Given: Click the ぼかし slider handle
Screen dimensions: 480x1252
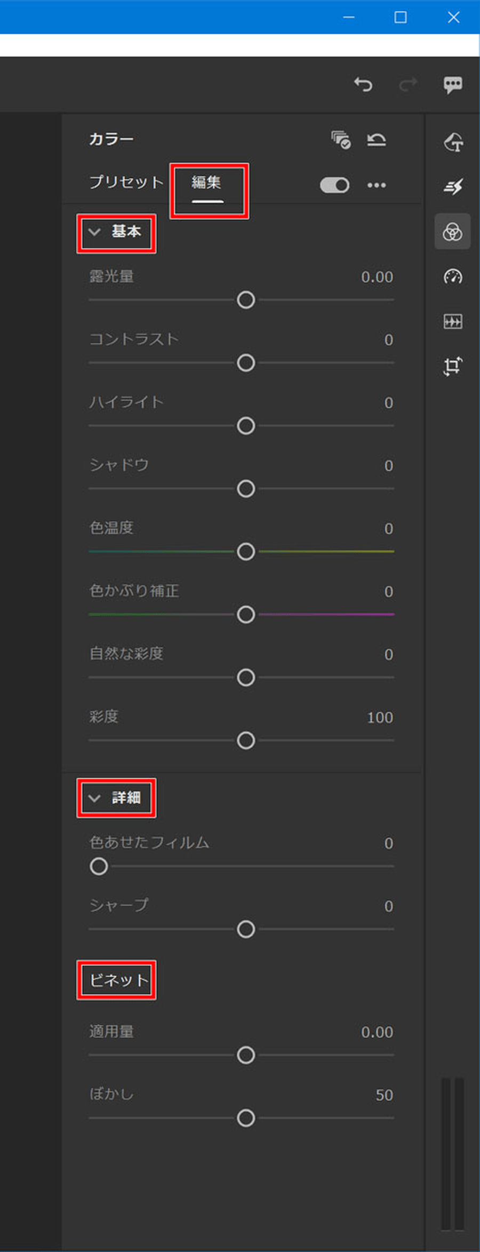Looking at the screenshot, I should coord(246,1118).
